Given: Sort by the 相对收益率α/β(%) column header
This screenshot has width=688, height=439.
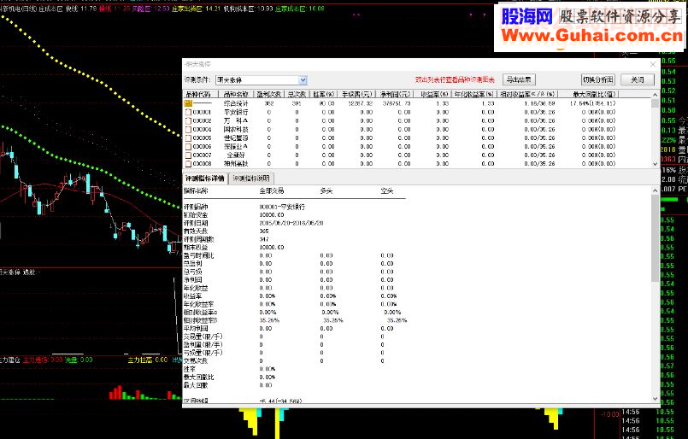Looking at the screenshot, I should click(527, 94).
